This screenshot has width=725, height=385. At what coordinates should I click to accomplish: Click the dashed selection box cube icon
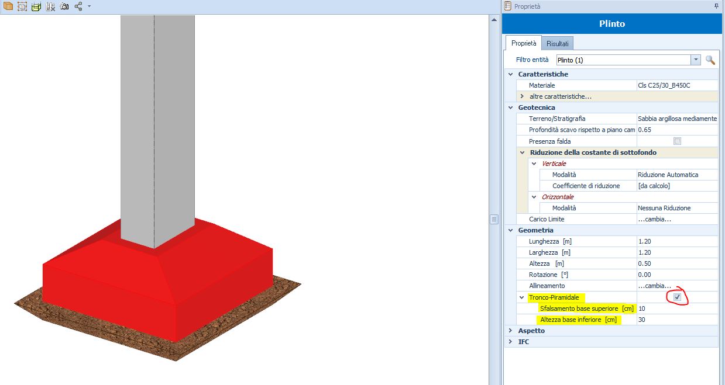22,6
